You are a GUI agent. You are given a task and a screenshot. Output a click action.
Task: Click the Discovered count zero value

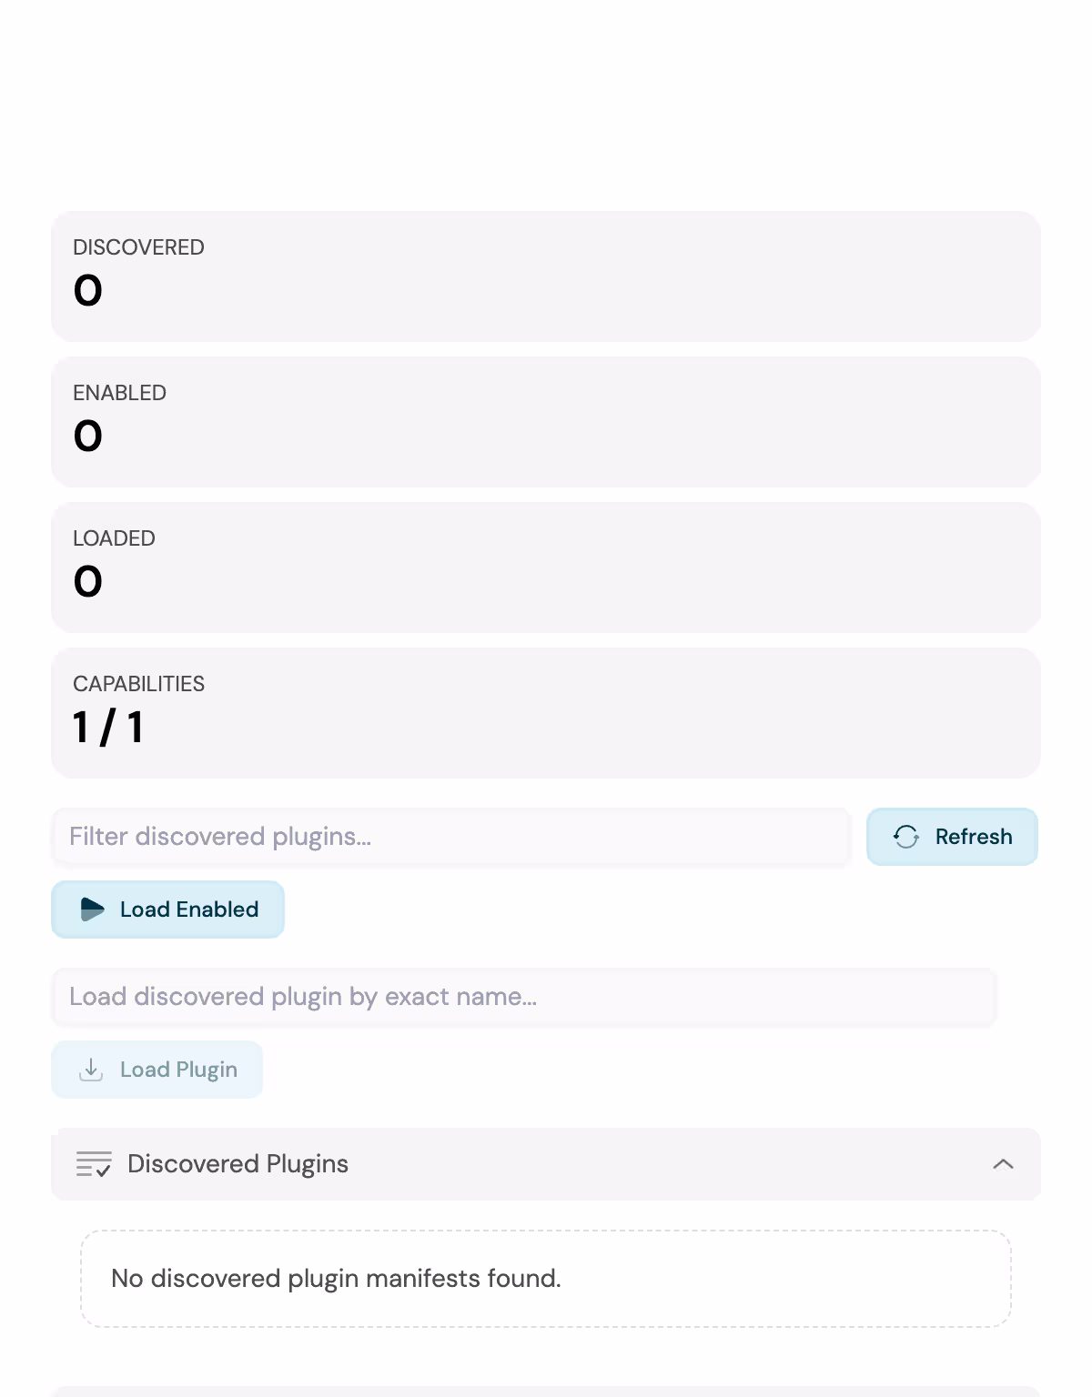click(x=88, y=291)
